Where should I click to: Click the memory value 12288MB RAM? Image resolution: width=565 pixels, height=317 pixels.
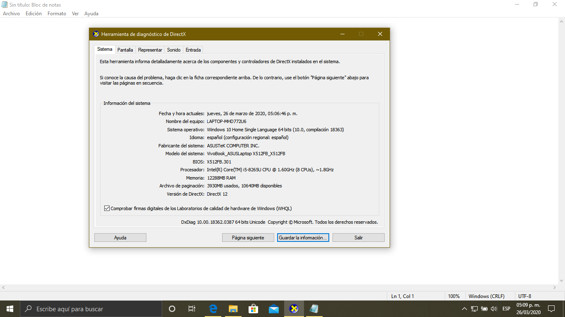click(x=221, y=178)
